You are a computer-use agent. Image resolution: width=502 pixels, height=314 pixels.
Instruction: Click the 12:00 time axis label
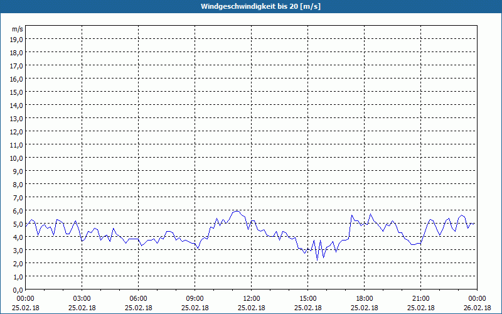click(252, 299)
